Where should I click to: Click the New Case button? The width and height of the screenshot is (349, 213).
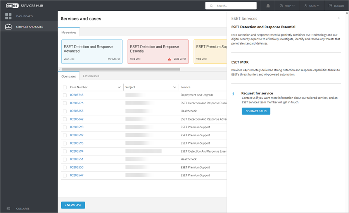click(x=73, y=205)
